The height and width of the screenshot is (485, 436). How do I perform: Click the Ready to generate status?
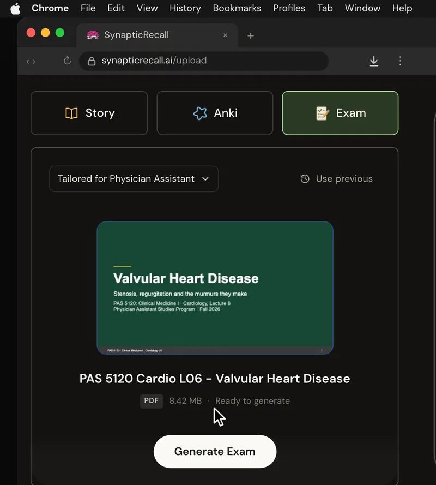click(x=252, y=401)
